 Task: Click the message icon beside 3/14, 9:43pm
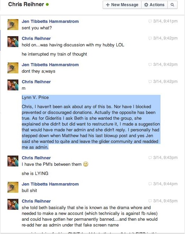pyautogui.click(x=150, y=158)
